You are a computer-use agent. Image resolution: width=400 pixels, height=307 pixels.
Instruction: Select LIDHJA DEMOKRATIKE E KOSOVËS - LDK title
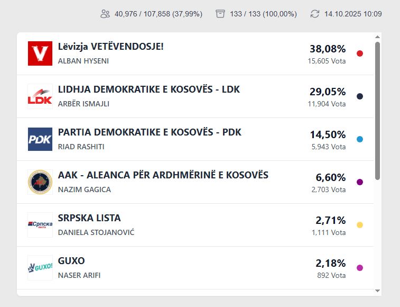148,89
